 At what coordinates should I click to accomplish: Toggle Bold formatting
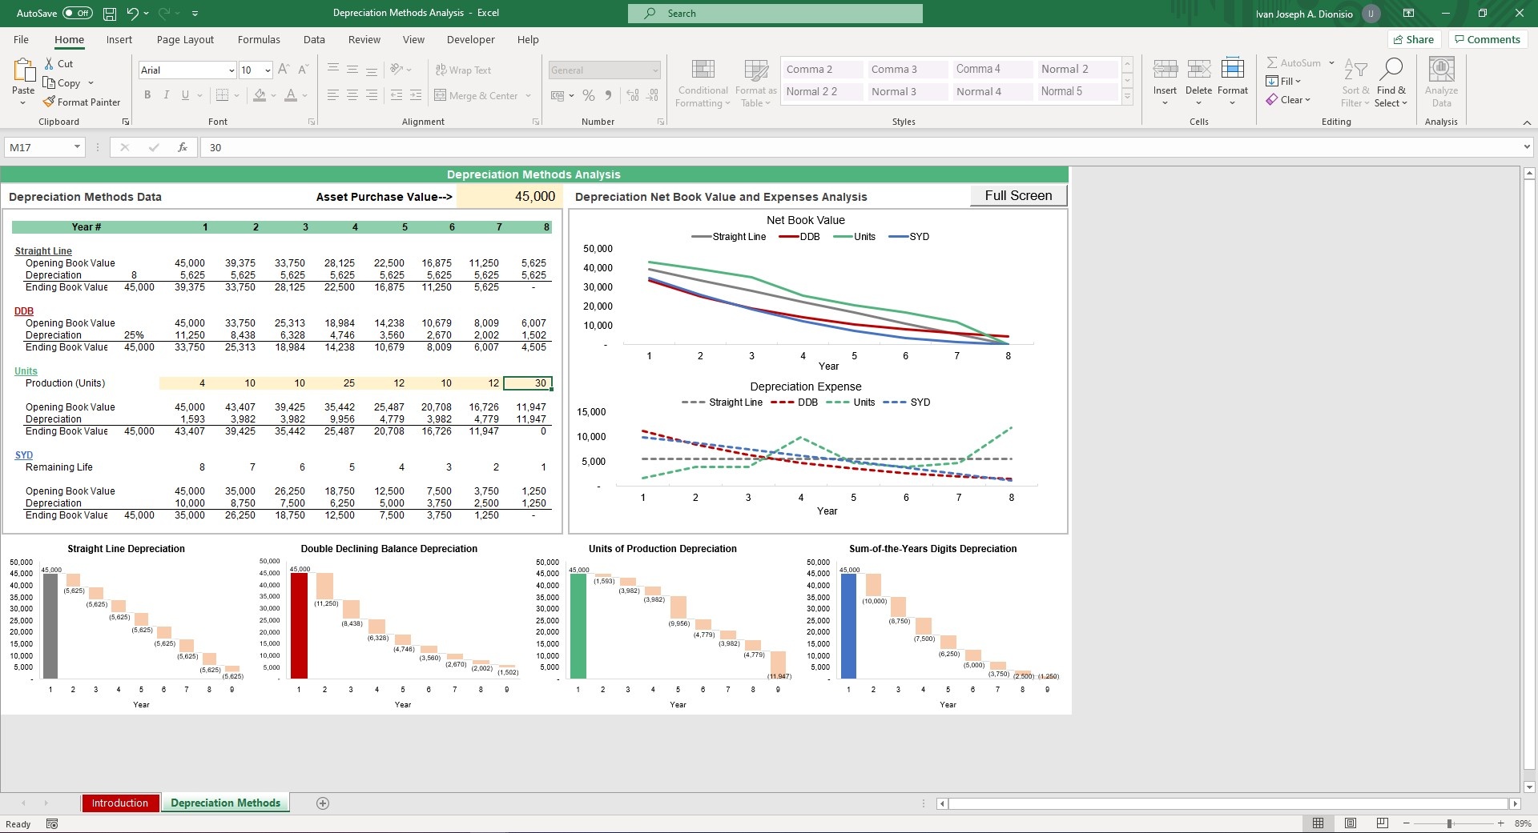pyautogui.click(x=147, y=95)
